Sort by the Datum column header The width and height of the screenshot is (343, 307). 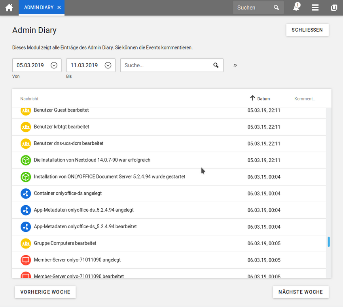pyautogui.click(x=263, y=99)
